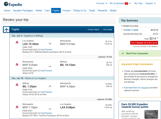Click the Best Price Guarantee checkmark
Viewport: 161px width, 119px height.
(x=123, y=53)
